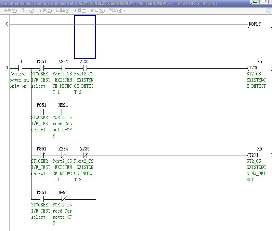Select normally-closed X235 contact on T201 rung

coord(85,155)
